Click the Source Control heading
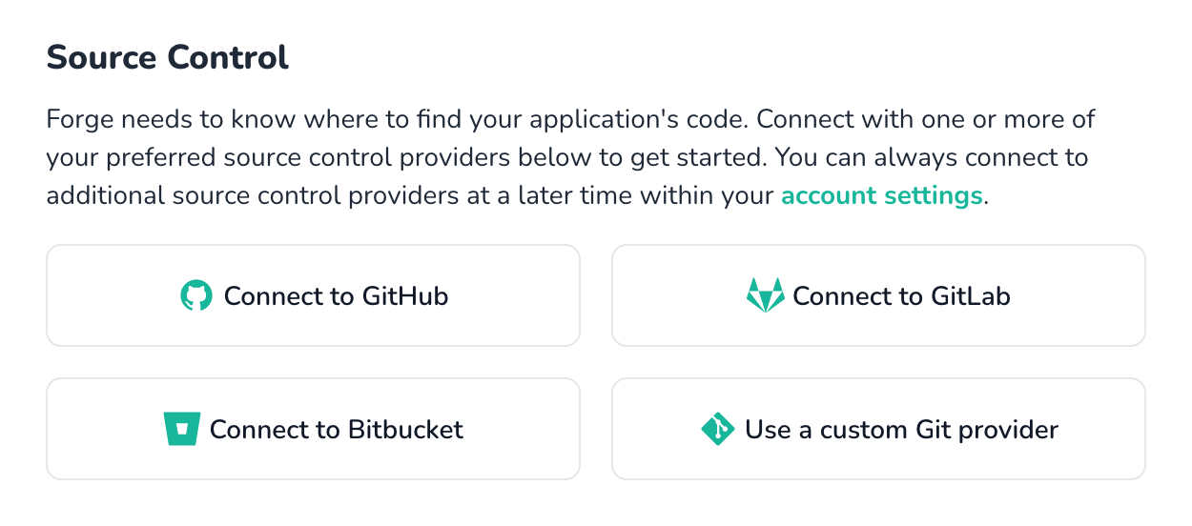Screen dimensions: 1192x526 [168, 57]
